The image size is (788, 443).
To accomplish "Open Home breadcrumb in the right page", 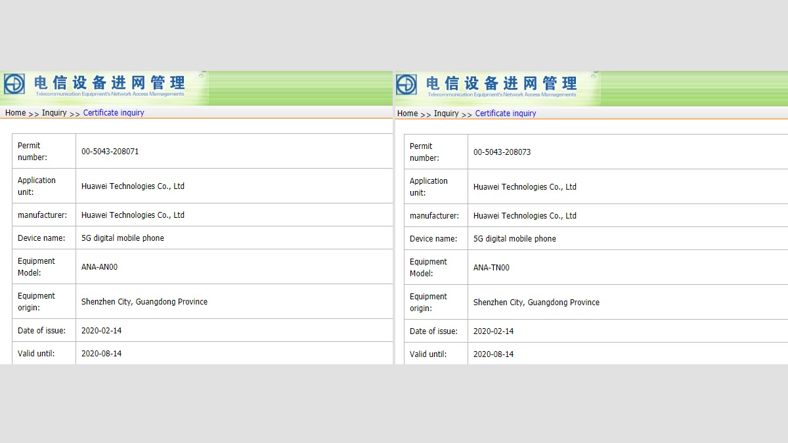I will click(407, 114).
